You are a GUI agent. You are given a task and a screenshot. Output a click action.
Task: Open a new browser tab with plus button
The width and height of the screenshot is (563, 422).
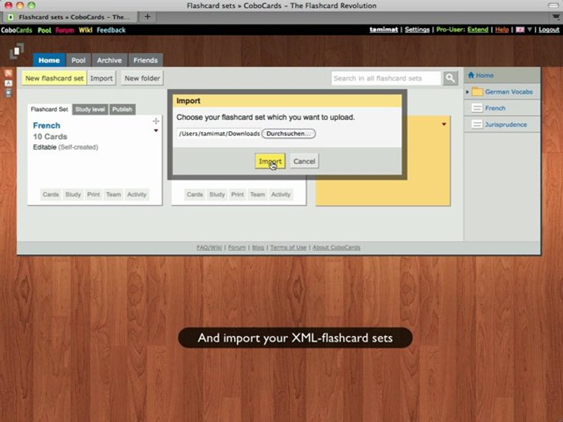click(x=147, y=16)
